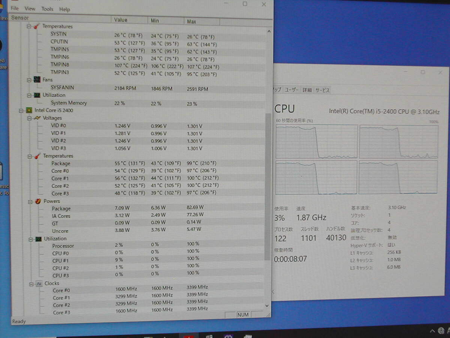Collapse the Fans group
450x338 pixels.
point(29,80)
